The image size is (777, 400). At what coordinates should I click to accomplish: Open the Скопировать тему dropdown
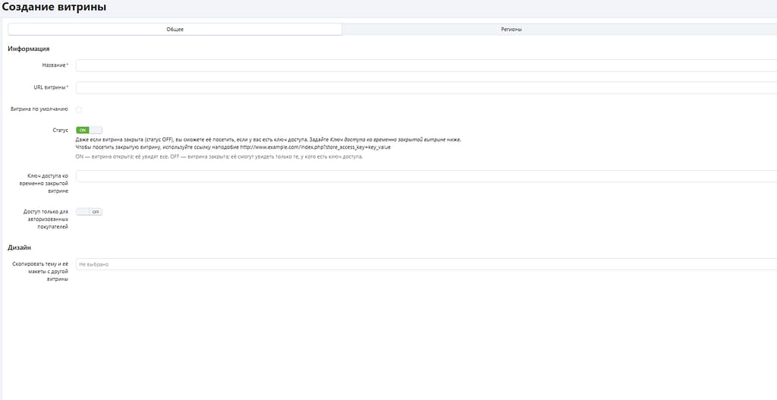[426, 264]
